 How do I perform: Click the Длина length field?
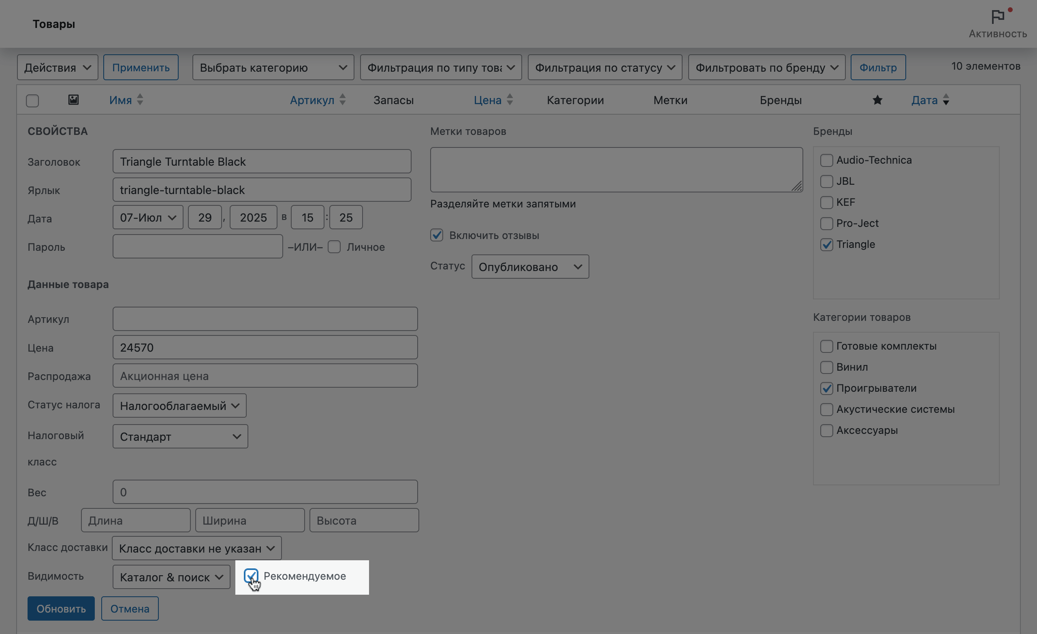point(136,520)
